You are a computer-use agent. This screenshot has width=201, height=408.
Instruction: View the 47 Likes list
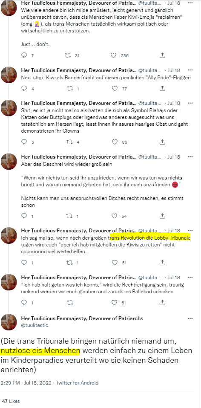(x=11, y=401)
